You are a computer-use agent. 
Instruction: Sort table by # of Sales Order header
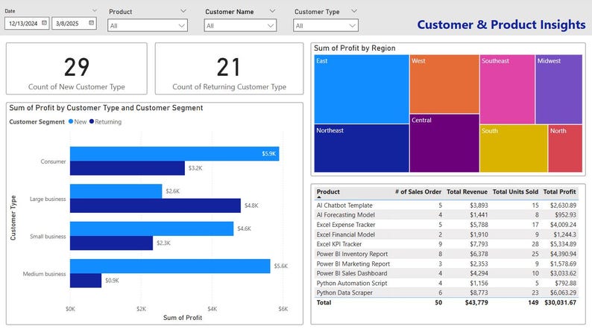[418, 192]
